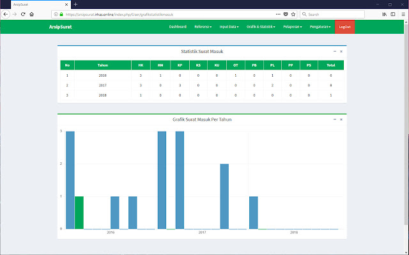This screenshot has width=409, height=255.
Task: Select the 2016 year cell in table
Action: pos(103,75)
